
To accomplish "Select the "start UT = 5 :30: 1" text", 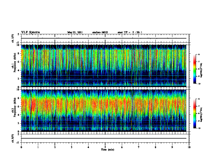I will [130, 32].
